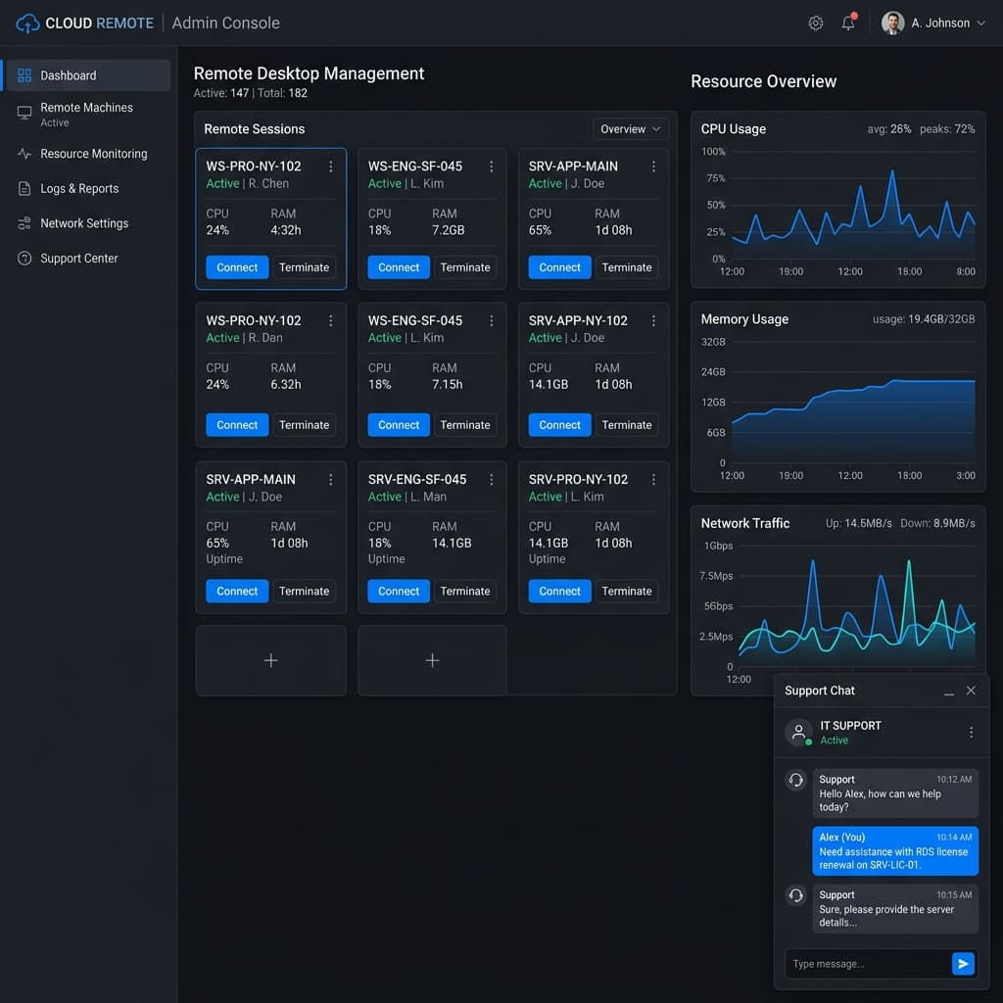Connect to WS-PRO-NY-102 session of R. Chen

coord(237,267)
